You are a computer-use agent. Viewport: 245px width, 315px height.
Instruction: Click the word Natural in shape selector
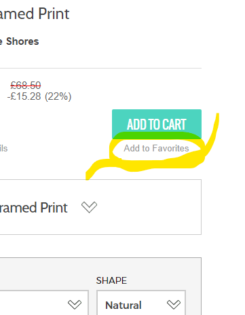[x=124, y=305]
